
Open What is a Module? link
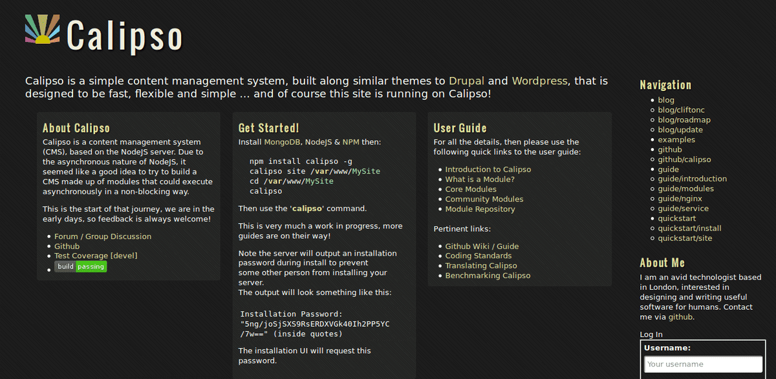(480, 179)
